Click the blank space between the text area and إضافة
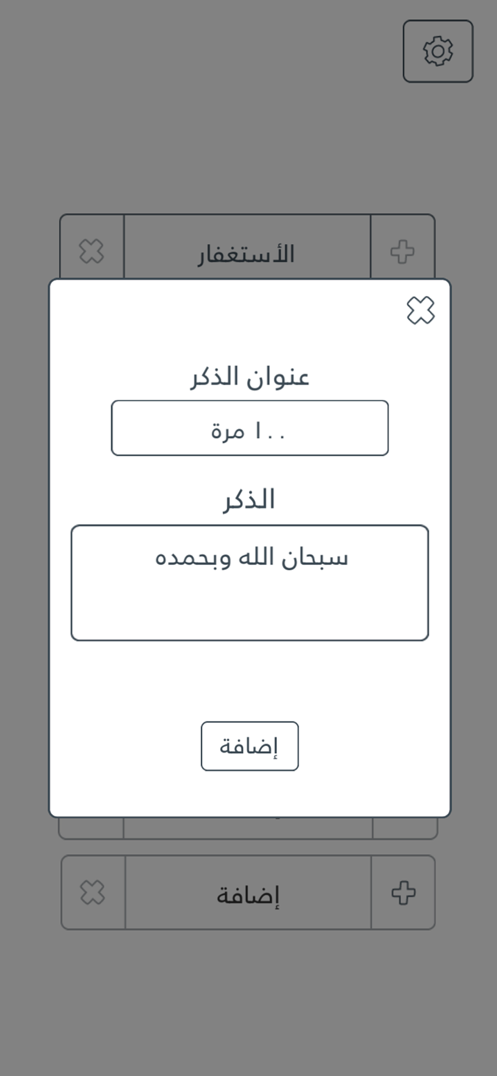Screen dimensions: 497x1076 [x=250, y=681]
